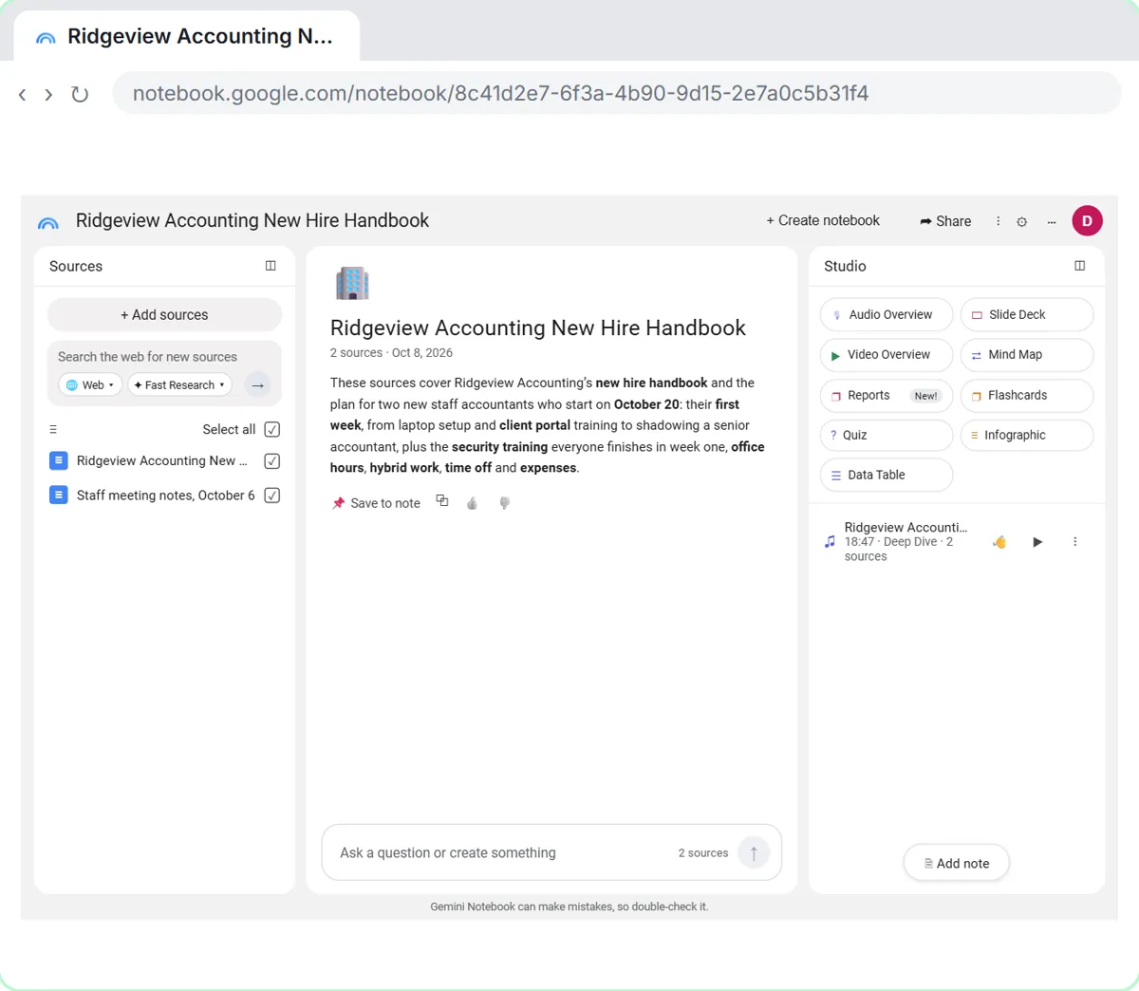This screenshot has width=1139, height=991.
Task: Uncheck the Ridgeview Accounting New source checkbox
Action: [272, 461]
